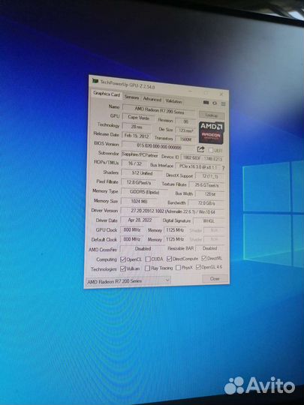304x405 pixels.
Task: Click the BIOS export share icon
Action: 200,149
